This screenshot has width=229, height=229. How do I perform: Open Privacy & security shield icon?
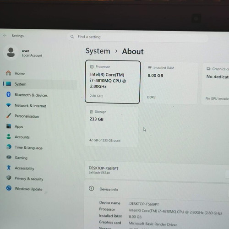click(9, 178)
